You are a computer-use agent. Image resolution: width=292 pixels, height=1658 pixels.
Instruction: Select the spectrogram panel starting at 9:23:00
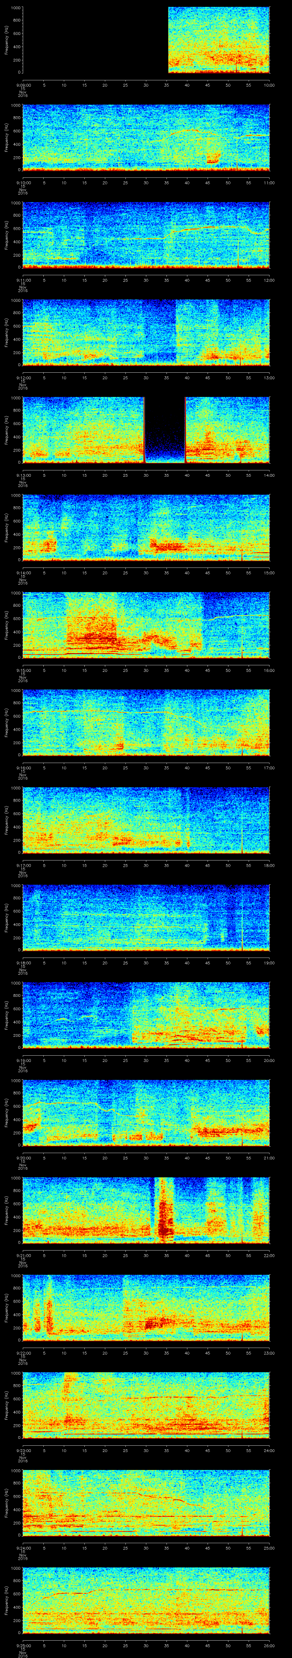pyautogui.click(x=146, y=1405)
